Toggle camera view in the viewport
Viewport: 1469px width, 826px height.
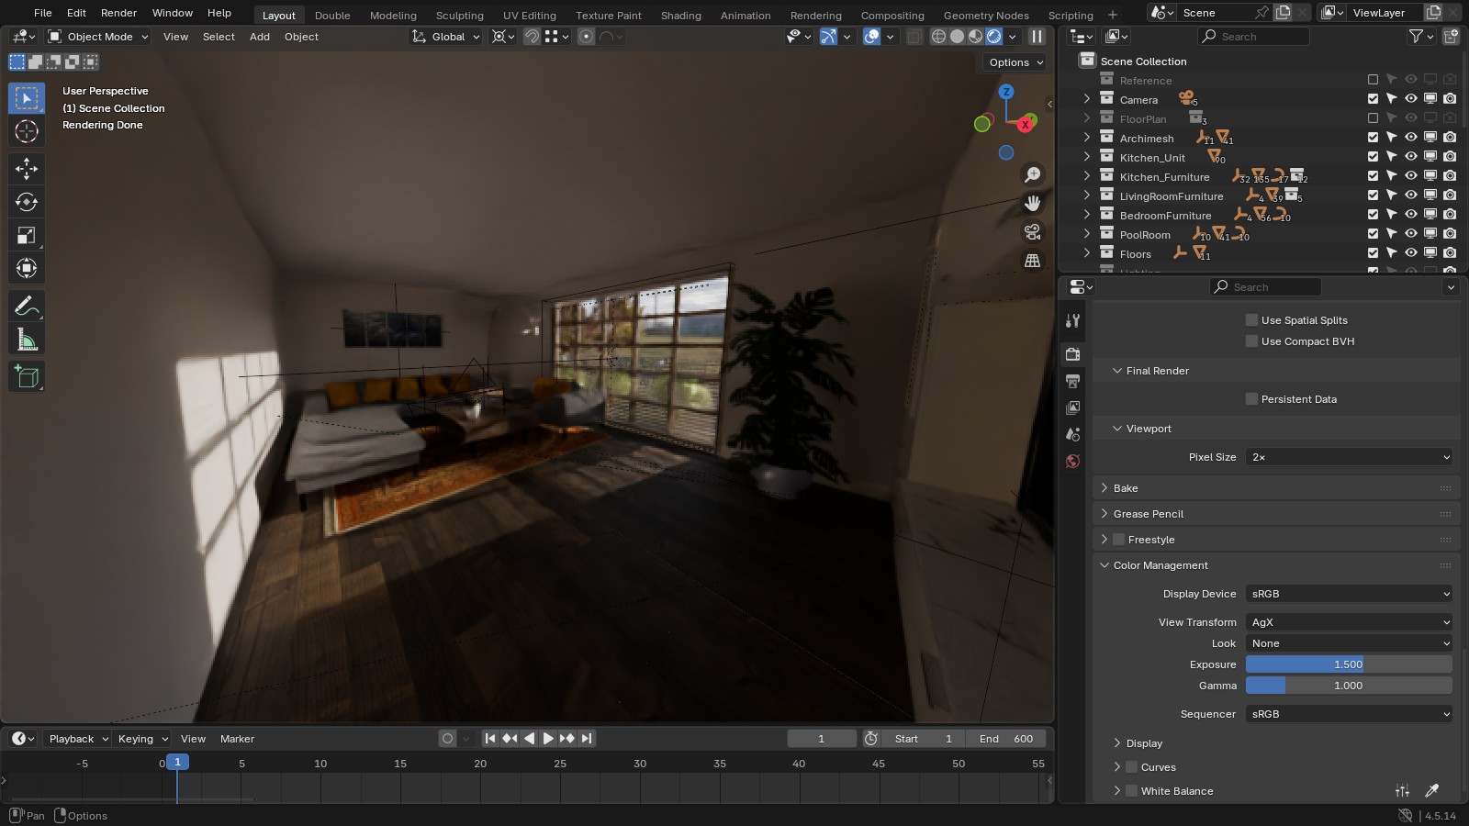[1033, 231]
